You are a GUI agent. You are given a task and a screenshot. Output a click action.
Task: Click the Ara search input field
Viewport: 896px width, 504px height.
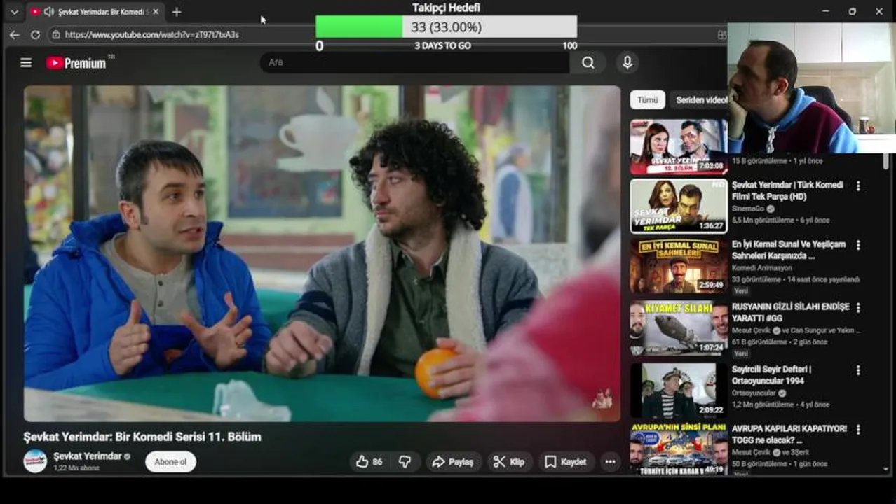[414, 62]
